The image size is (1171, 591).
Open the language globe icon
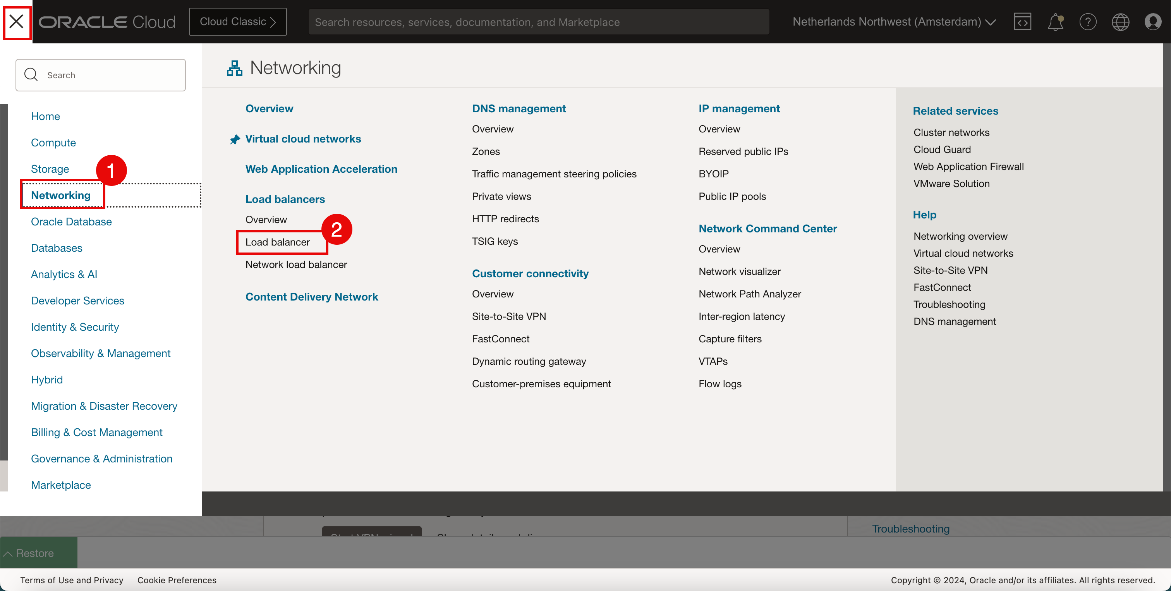point(1120,22)
